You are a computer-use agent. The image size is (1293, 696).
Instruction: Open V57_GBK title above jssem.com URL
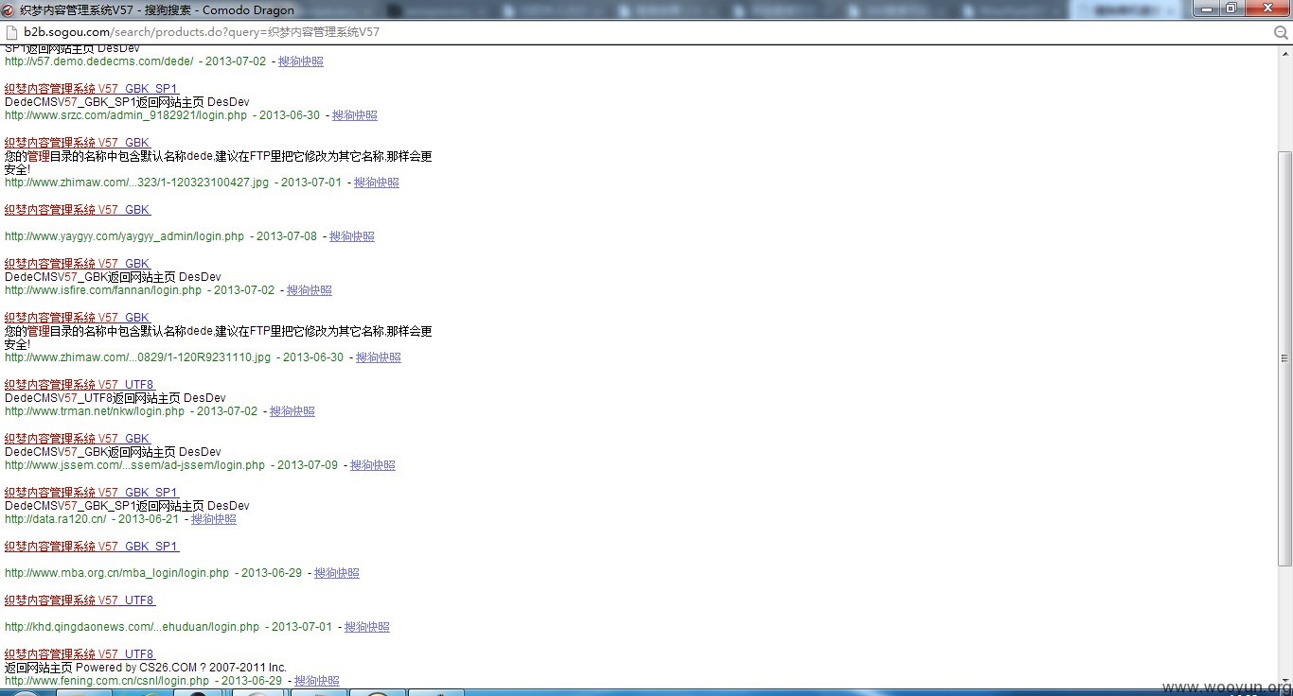click(x=78, y=439)
